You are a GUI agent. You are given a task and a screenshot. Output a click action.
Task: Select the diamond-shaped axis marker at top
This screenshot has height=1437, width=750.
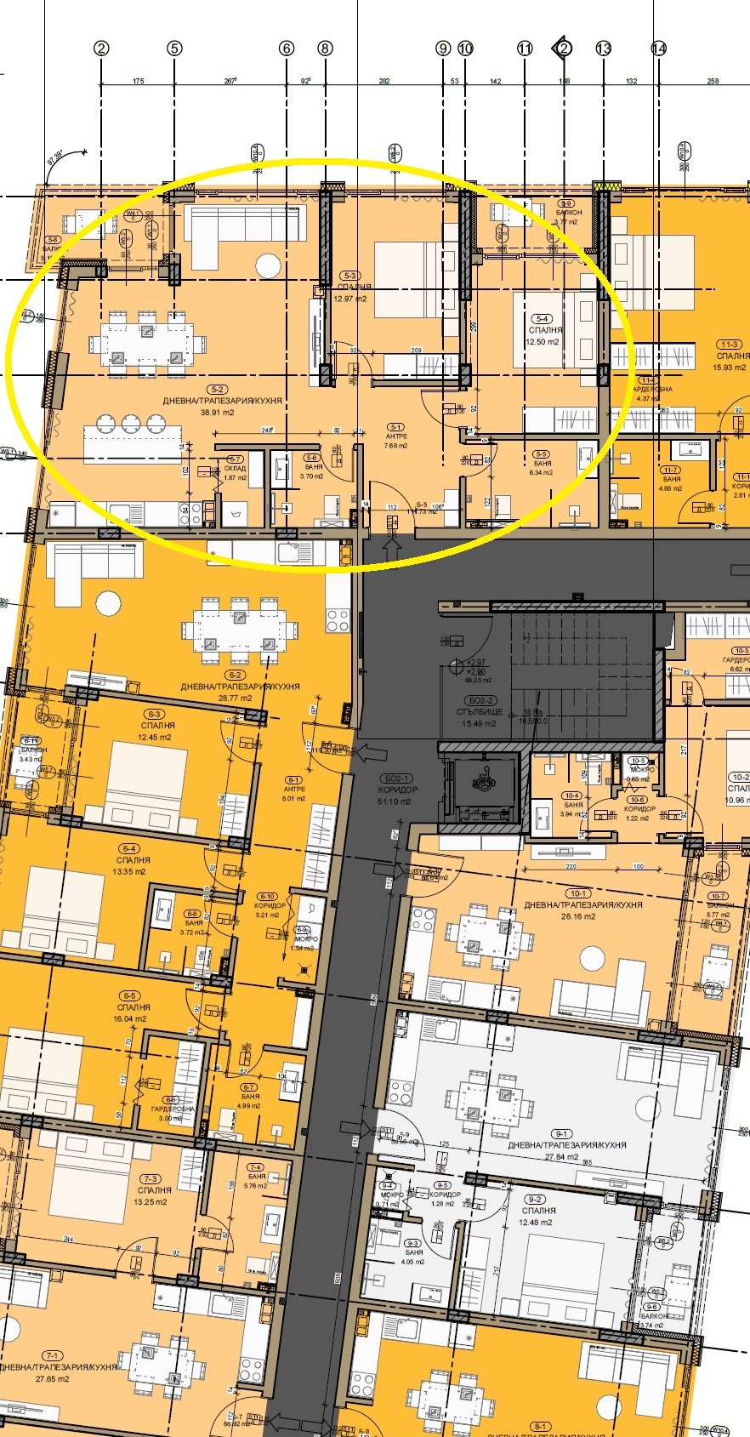coord(563,48)
